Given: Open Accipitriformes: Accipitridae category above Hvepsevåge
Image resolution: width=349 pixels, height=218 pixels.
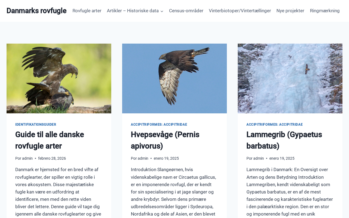Looking at the screenshot, I should coord(159,125).
